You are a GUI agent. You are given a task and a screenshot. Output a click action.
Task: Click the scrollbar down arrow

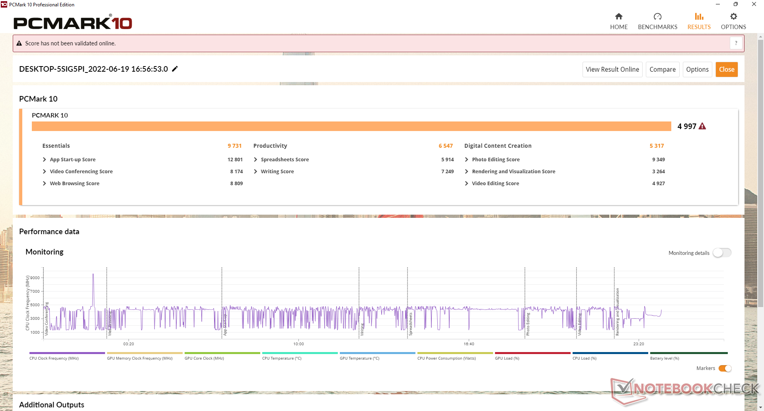click(760, 407)
